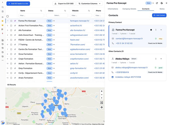This screenshot has width=169, height=125.
Task: Switch to the Notes tab
Action: click(162, 9)
